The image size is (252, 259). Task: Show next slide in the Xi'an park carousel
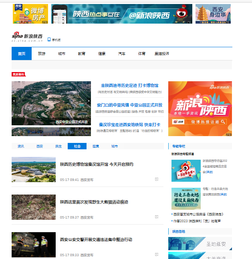pos(89,101)
